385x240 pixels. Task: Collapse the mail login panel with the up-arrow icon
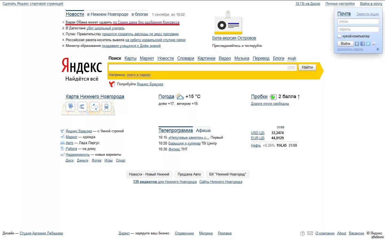[378, 49]
